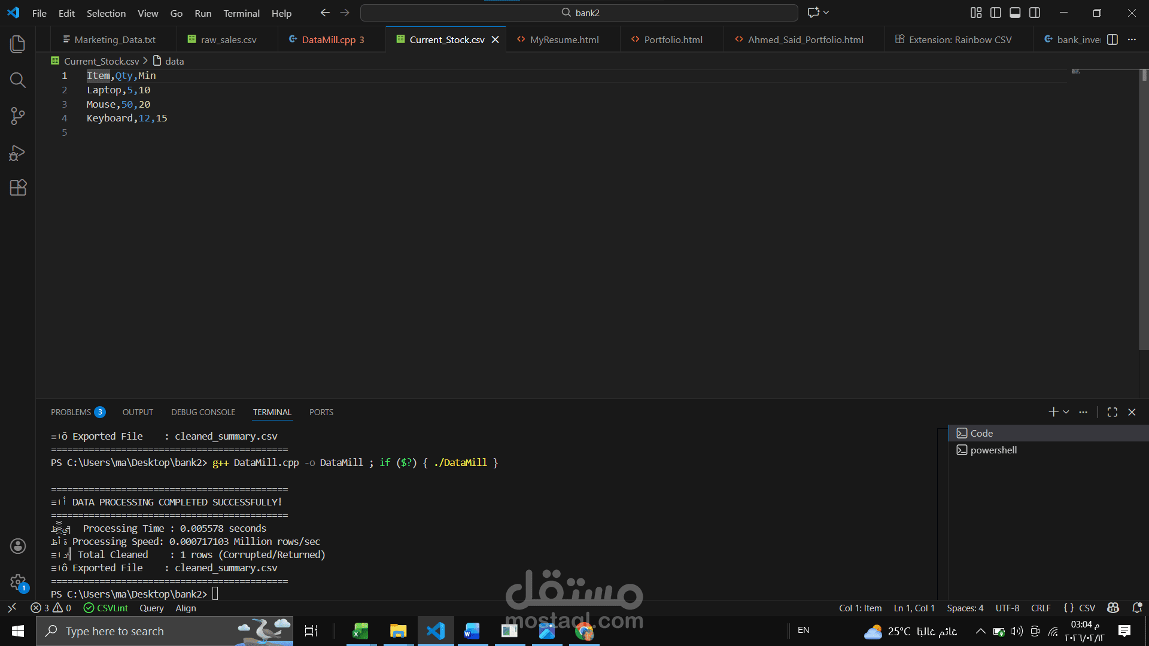Open the Run and Debug view
This screenshot has height=646, width=1149.
coord(18,153)
